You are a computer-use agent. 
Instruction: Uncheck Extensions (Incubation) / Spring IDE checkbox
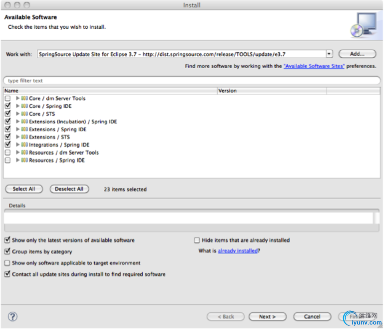tap(8, 121)
